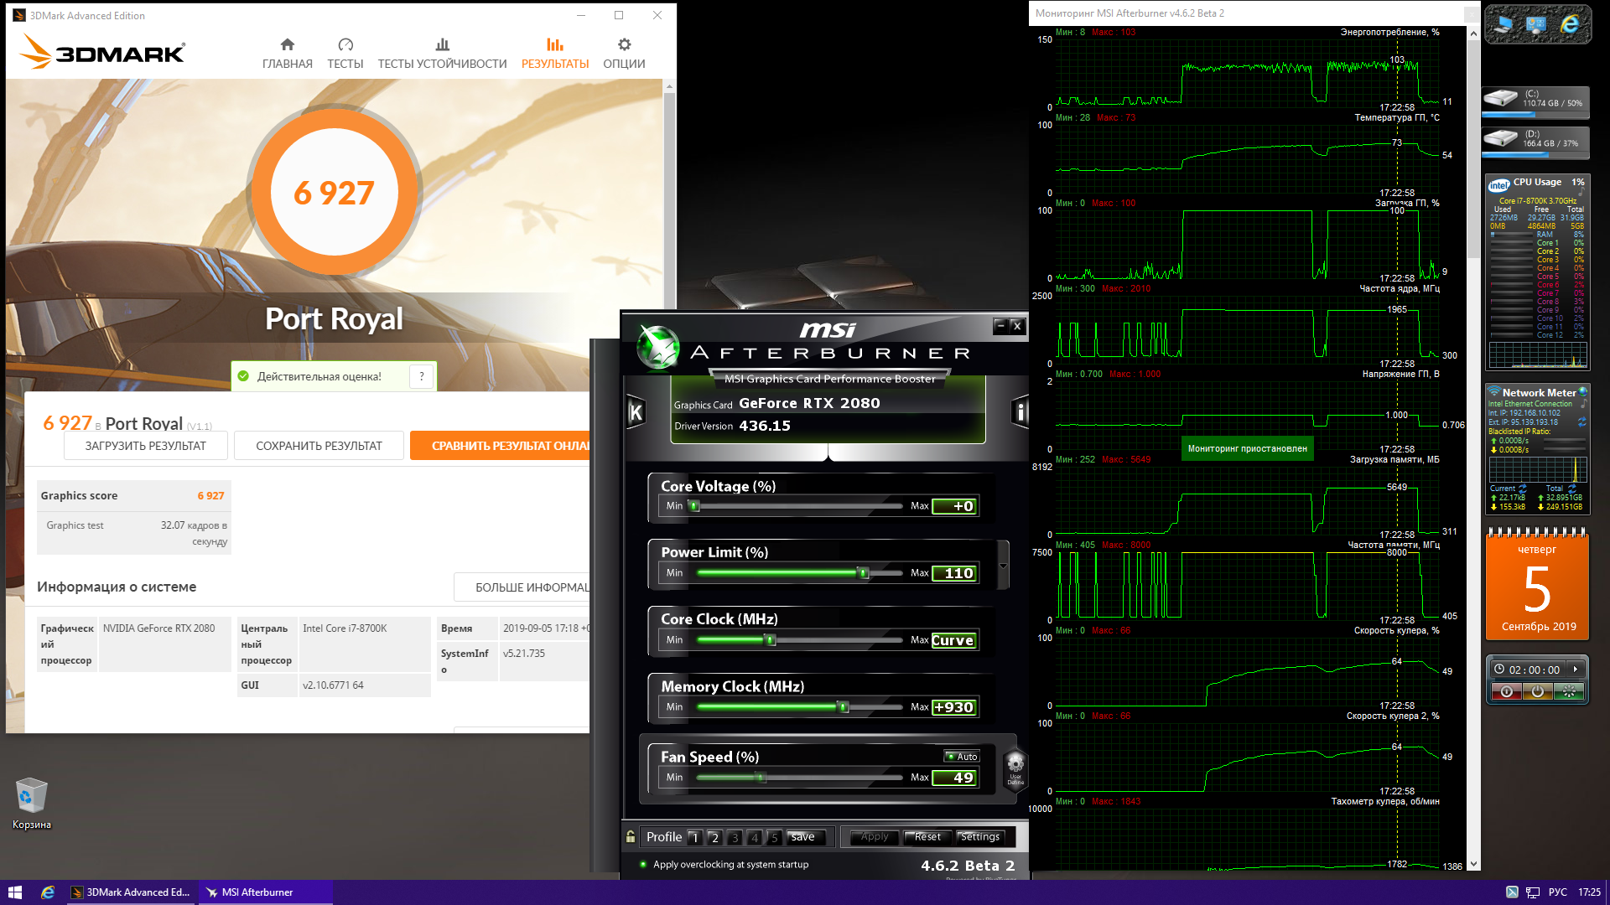The width and height of the screenshot is (1610, 905).
Task: Launch Internet Explorer from taskbar
Action: (48, 892)
